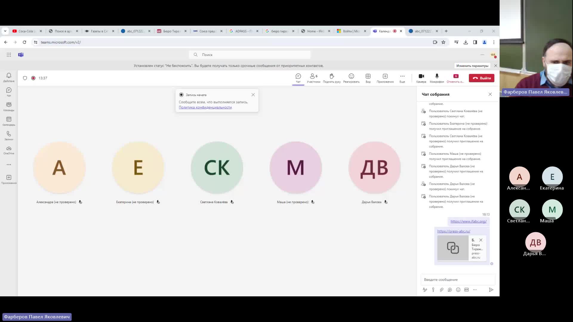Screen dimensions: 573x322
Task: Go back in browser
Action: click(x=6, y=42)
